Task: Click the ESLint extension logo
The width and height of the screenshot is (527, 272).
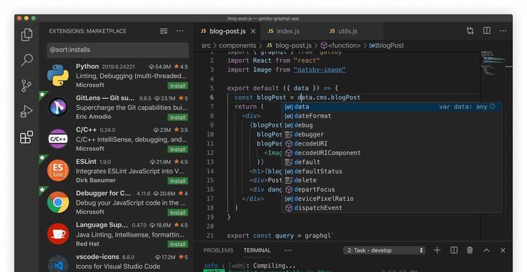Action: (x=58, y=171)
